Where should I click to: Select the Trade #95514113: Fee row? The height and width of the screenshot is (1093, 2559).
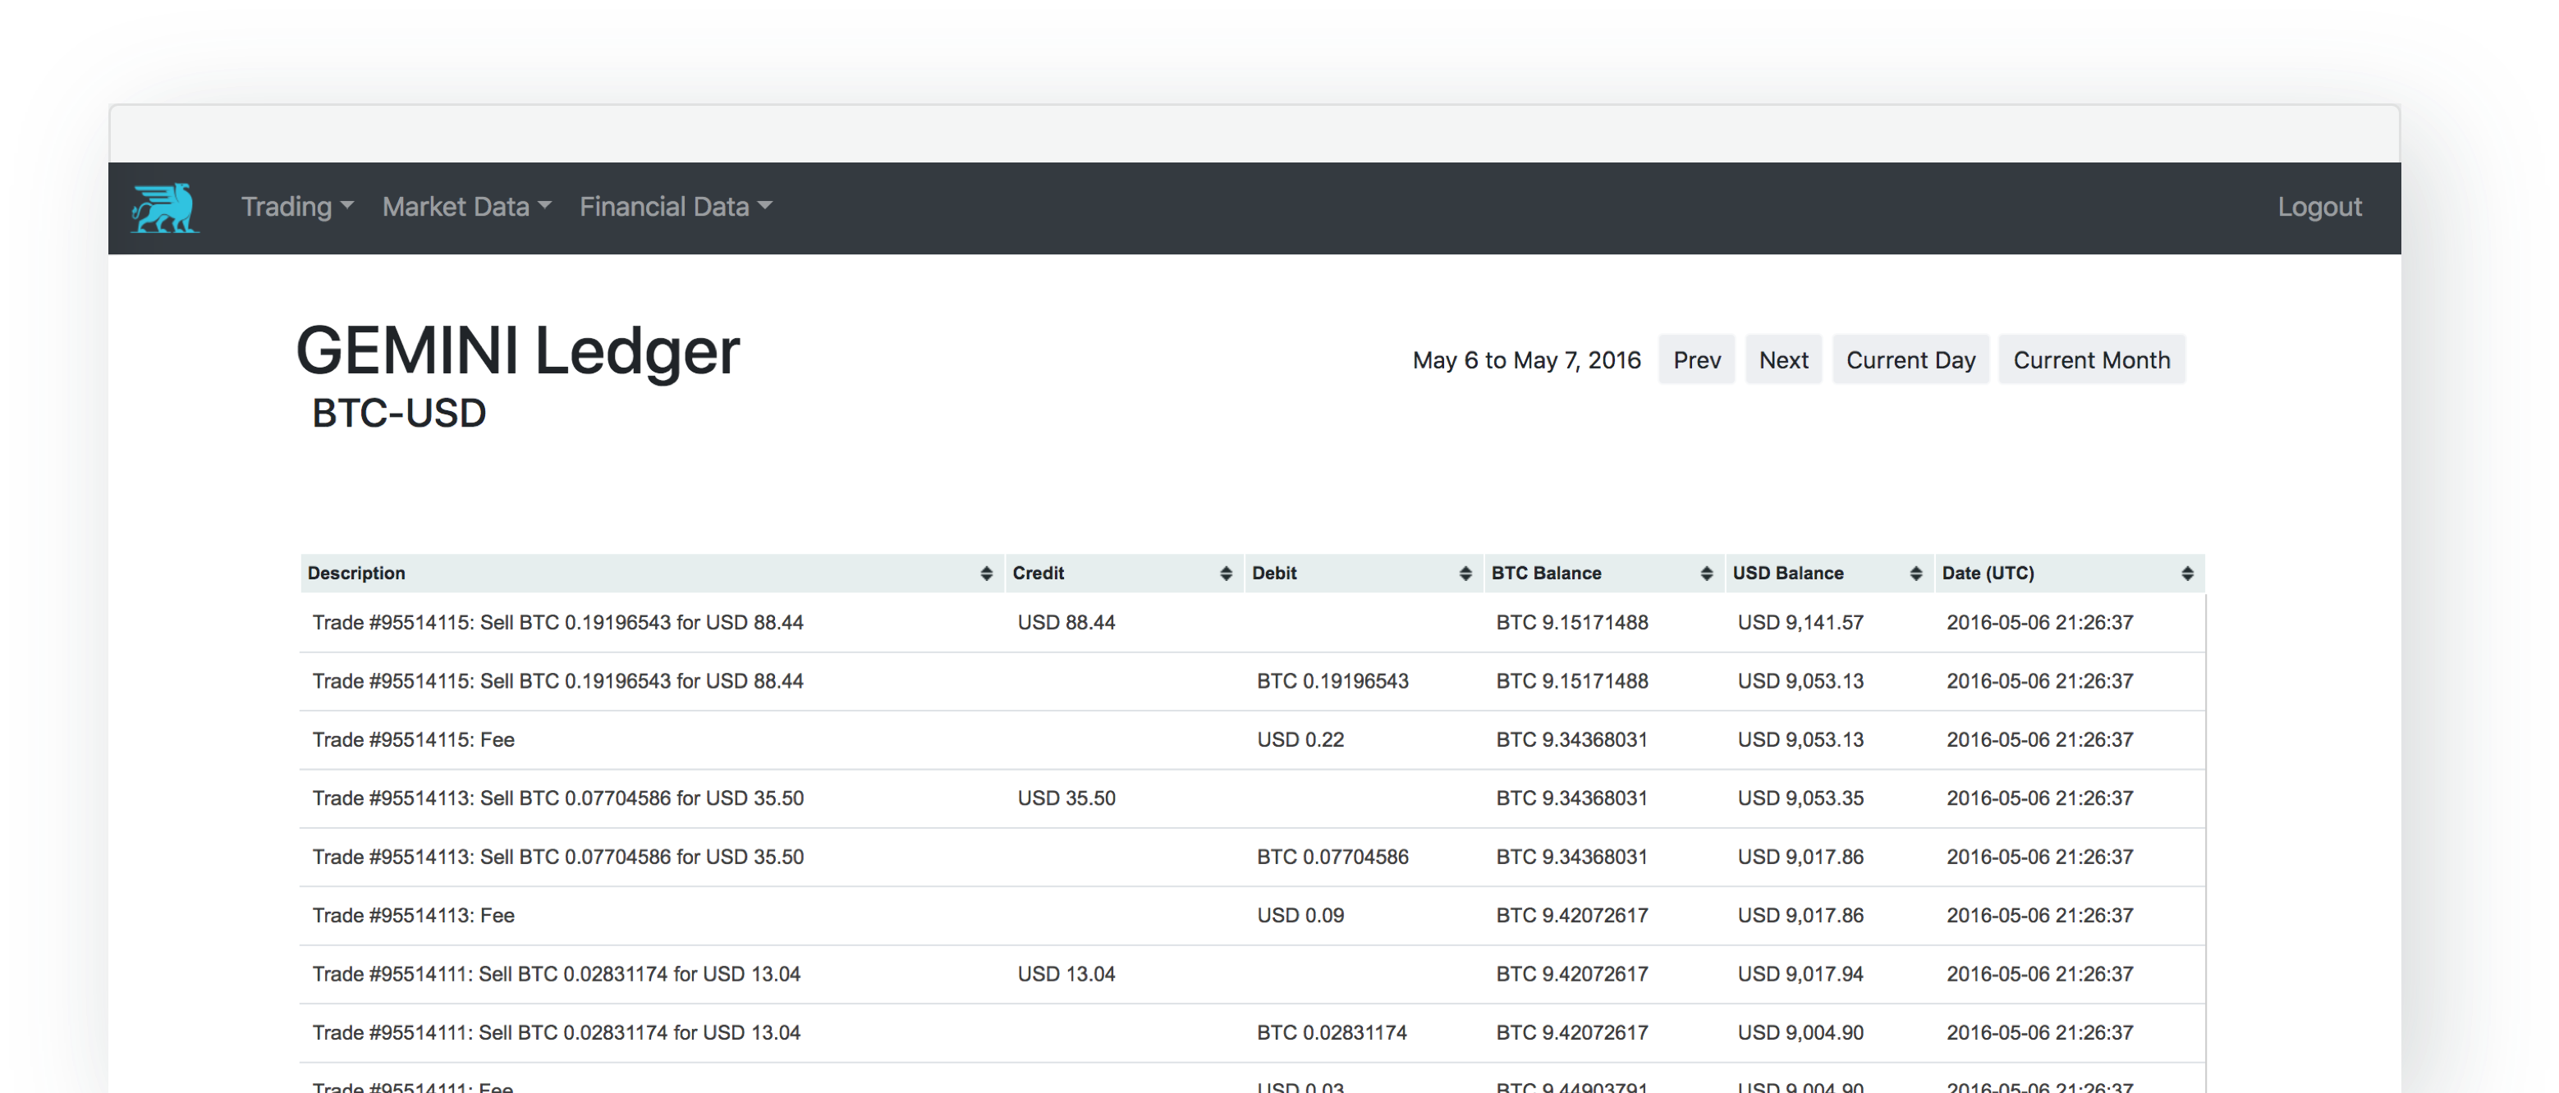(413, 915)
